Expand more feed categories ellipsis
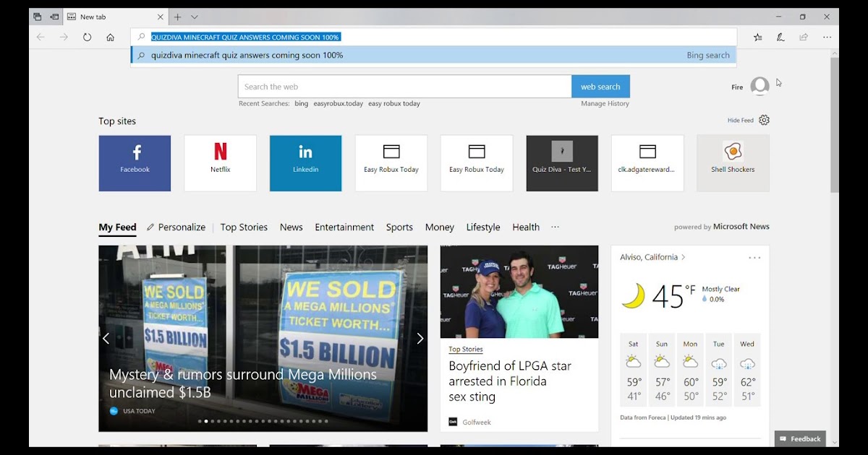This screenshot has height=455, width=868. coord(555,227)
